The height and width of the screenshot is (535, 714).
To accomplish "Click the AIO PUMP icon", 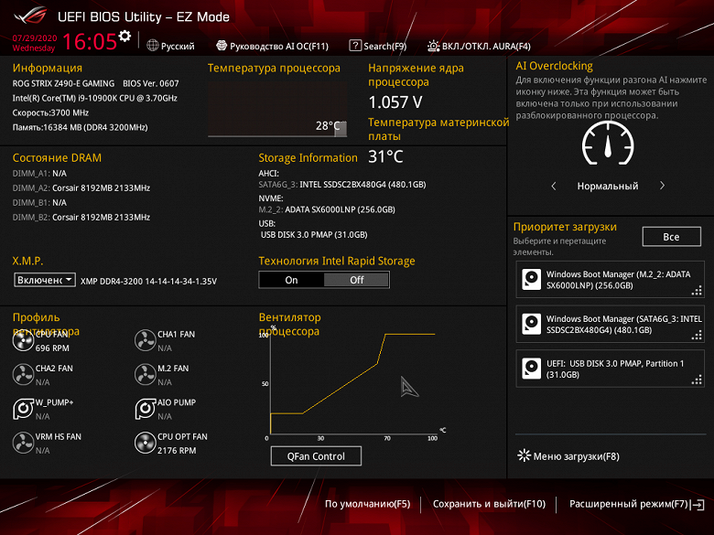I will 146,409.
